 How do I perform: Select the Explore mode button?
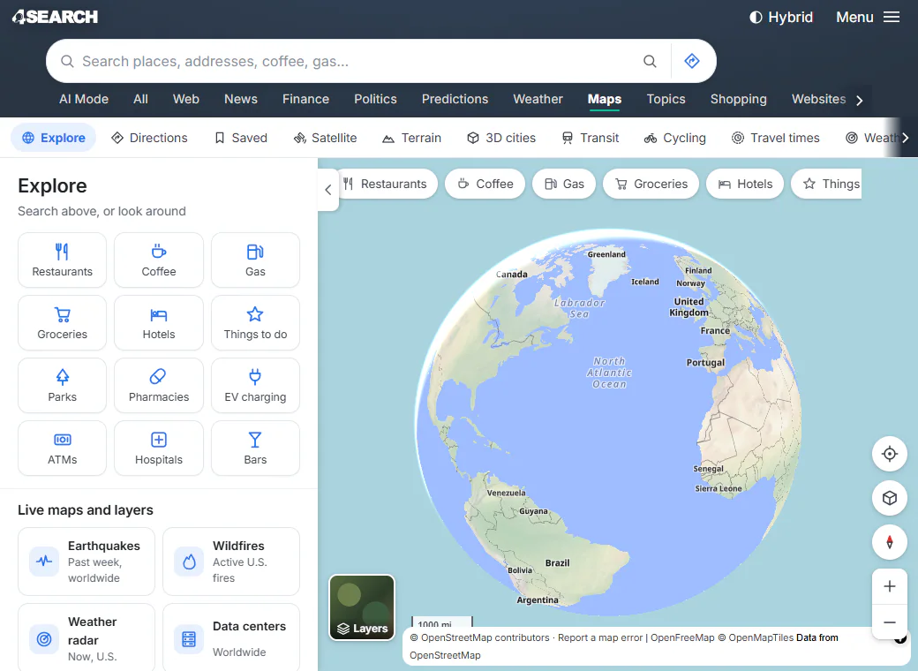tap(54, 138)
